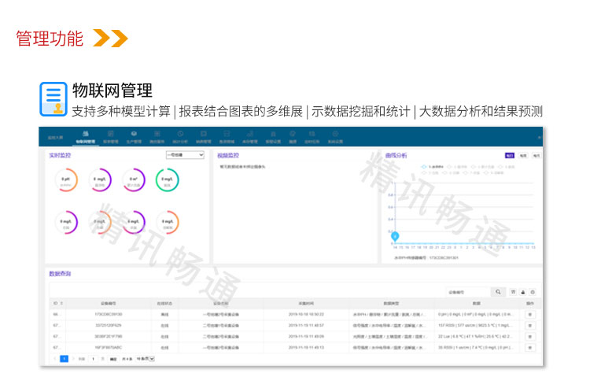Click the blue 物联网管理 document icon beside the heading
Image resolution: width=590 pixels, height=388 pixels.
pyautogui.click(x=53, y=99)
